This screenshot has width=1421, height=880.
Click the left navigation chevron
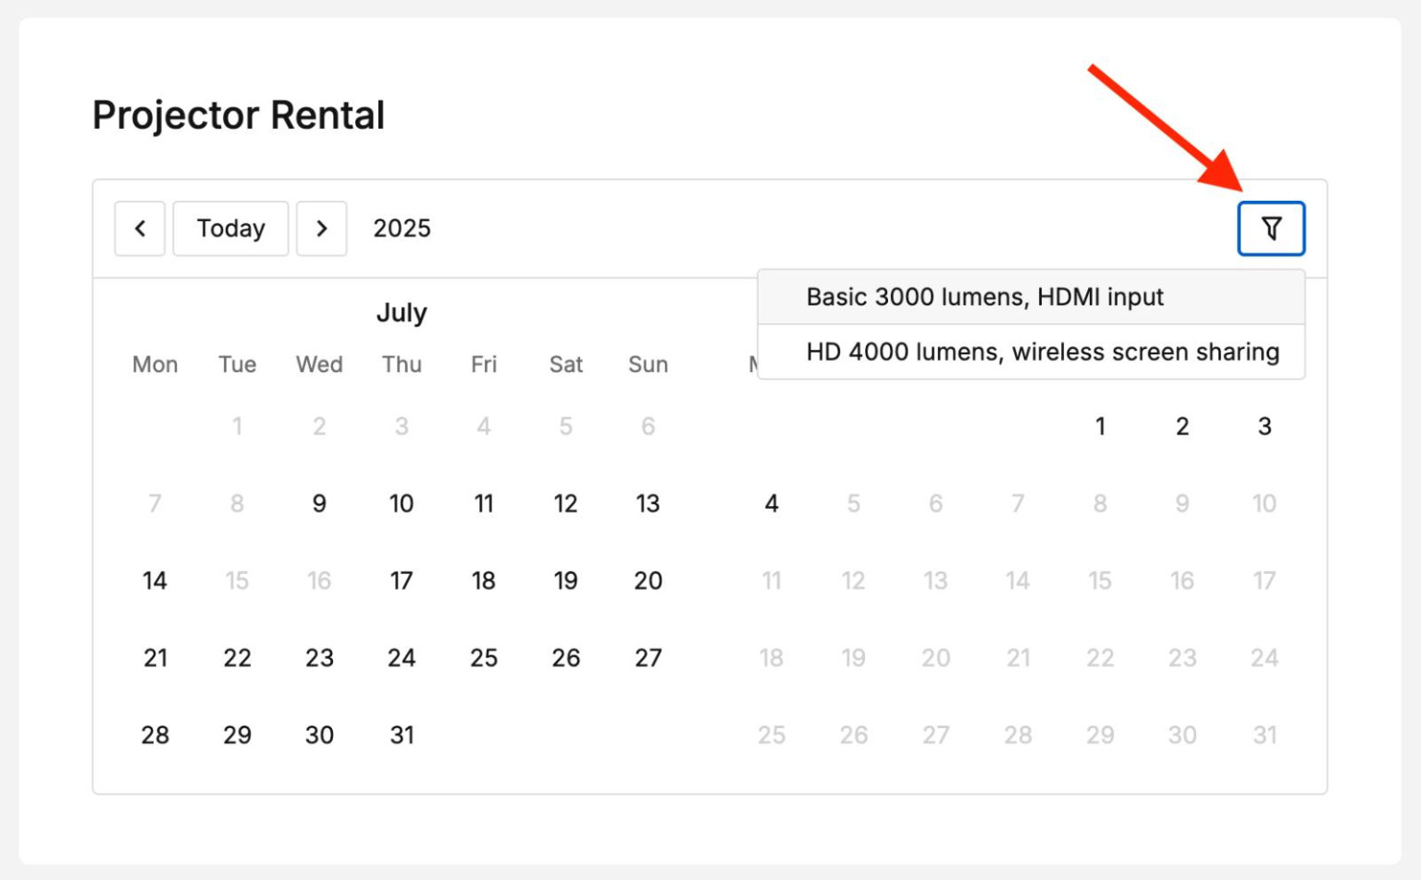[x=140, y=229]
